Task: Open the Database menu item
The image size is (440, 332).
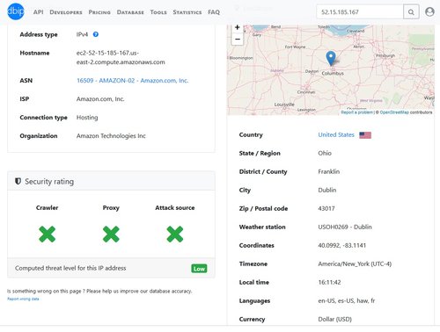Action: (x=130, y=12)
